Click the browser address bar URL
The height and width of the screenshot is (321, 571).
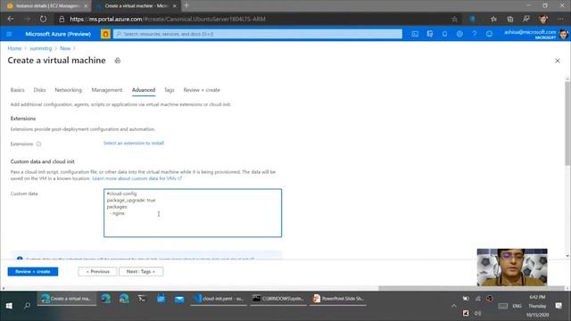pyautogui.click(x=168, y=19)
